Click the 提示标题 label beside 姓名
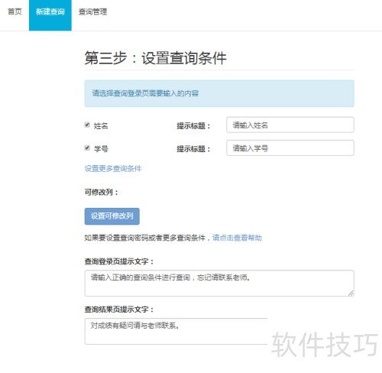382x373 pixels. click(193, 125)
